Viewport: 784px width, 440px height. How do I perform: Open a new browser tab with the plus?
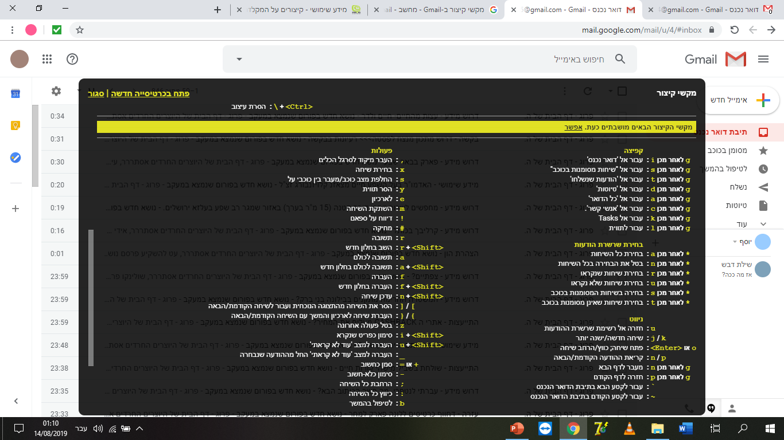(x=217, y=10)
